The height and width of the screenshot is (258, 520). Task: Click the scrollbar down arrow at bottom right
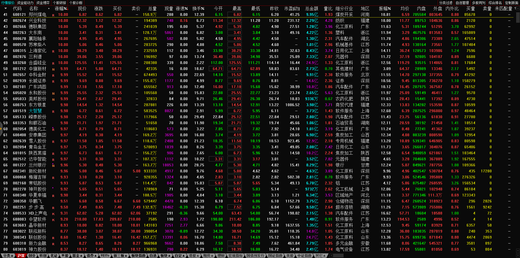518,251
